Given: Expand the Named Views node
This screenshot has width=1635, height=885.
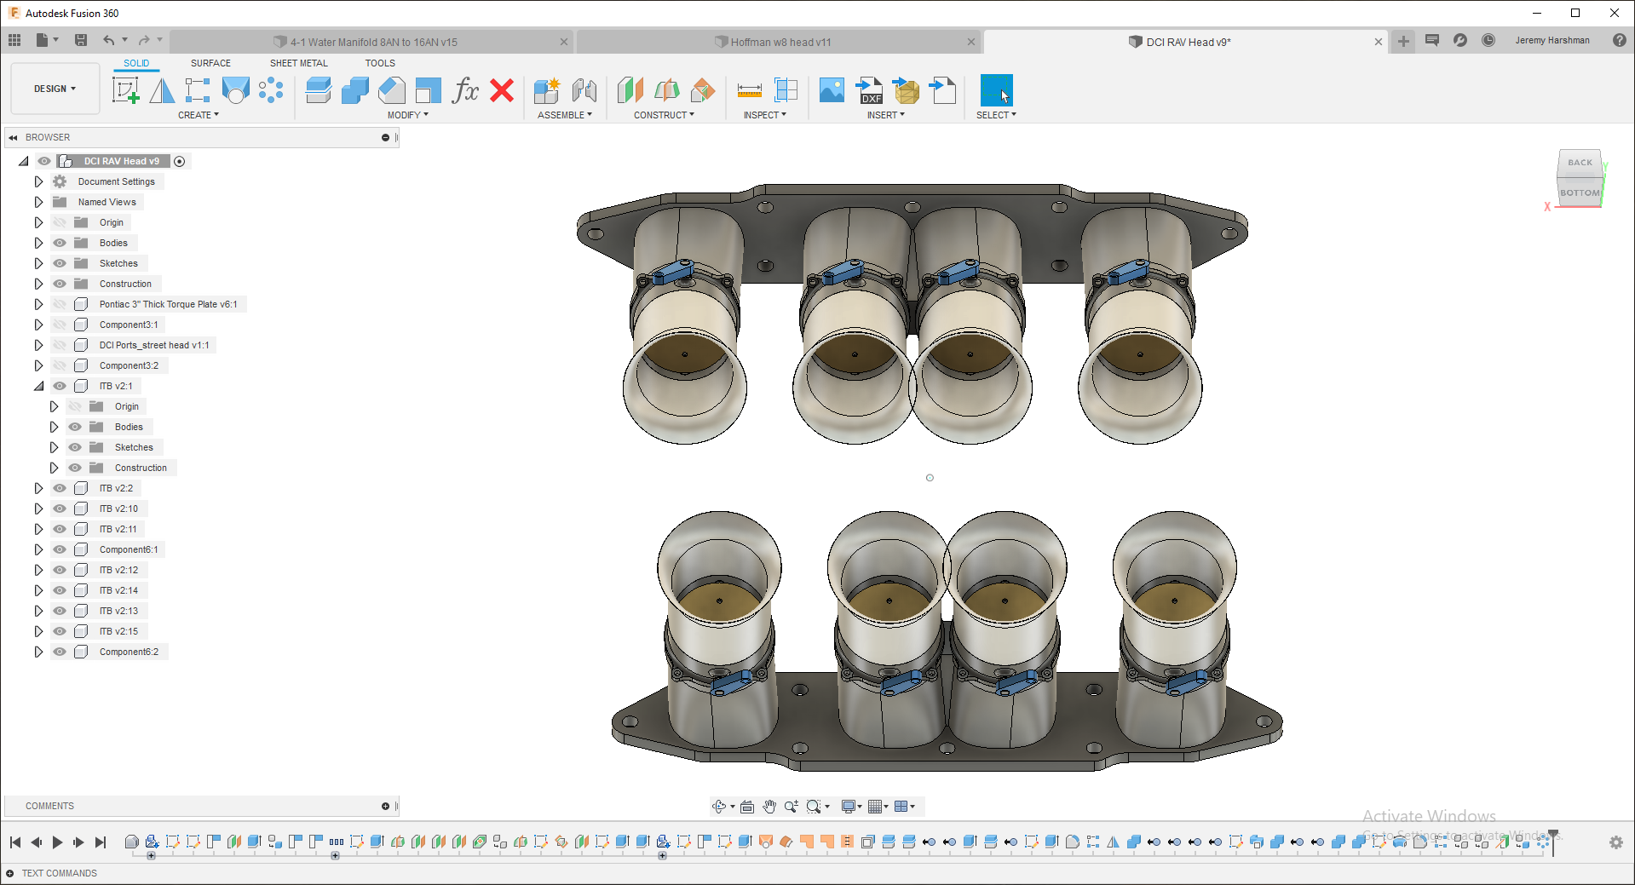Looking at the screenshot, I should pos(38,202).
